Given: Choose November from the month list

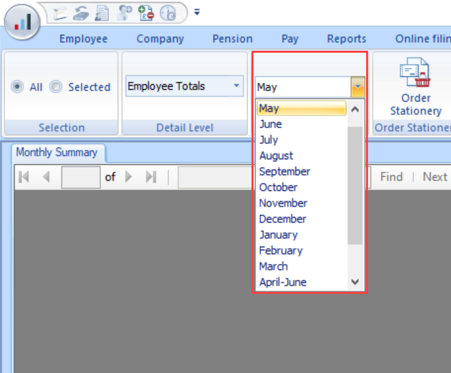Looking at the screenshot, I should (x=302, y=203).
